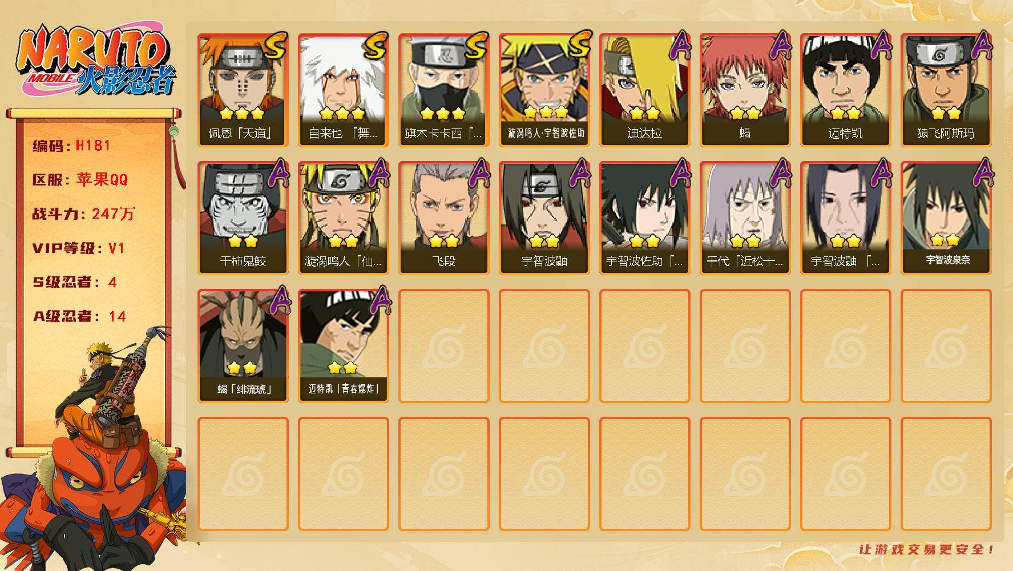The height and width of the screenshot is (571, 1013).
Task: Select the 蝎「绯流琥」 ninja card
Action: click(x=243, y=346)
